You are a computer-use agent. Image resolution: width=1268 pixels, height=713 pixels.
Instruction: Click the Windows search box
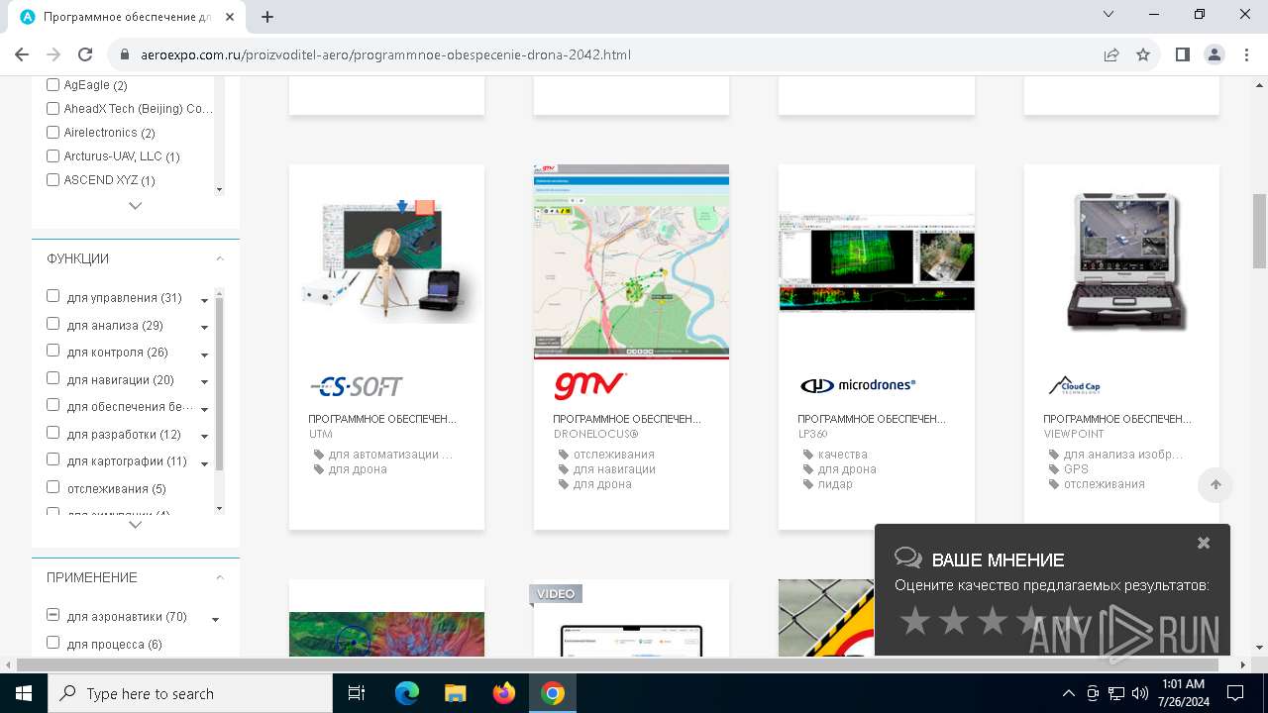(190, 693)
